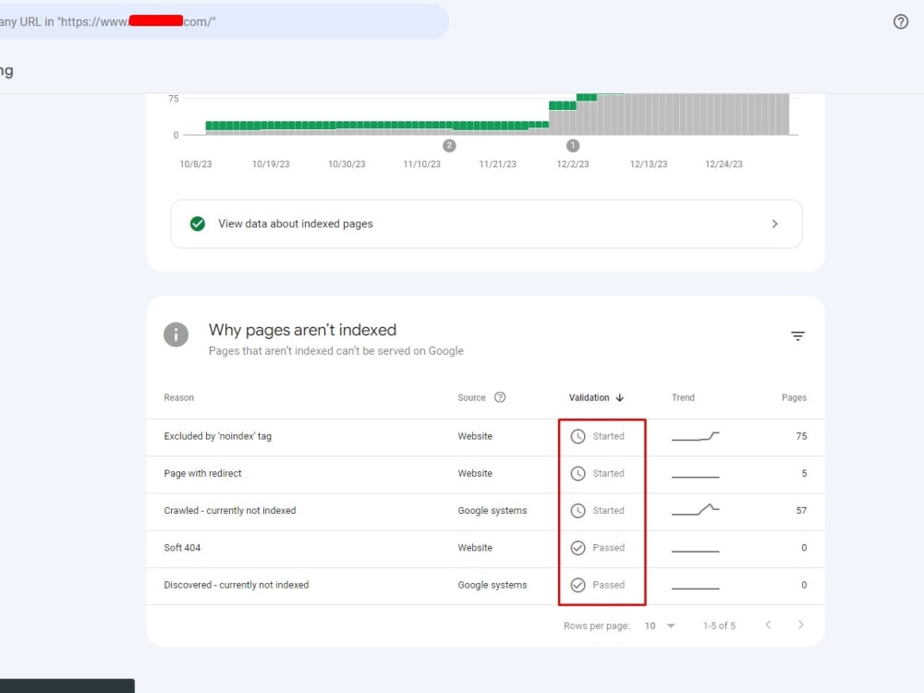924x693 pixels.
Task: Click the help icon next to the Source column
Action: 498,397
